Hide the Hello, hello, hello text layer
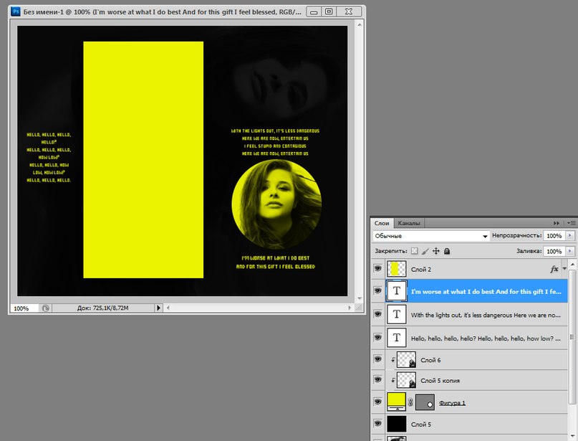The height and width of the screenshot is (441, 578). pos(378,337)
